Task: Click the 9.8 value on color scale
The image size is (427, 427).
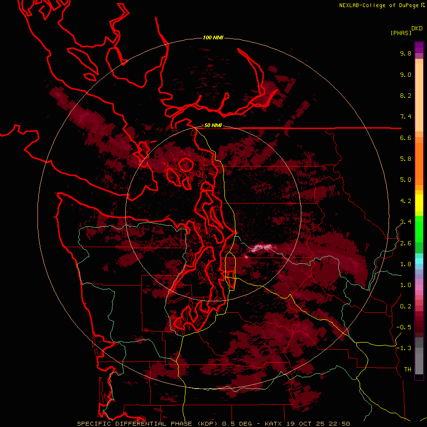Action: [x=406, y=53]
